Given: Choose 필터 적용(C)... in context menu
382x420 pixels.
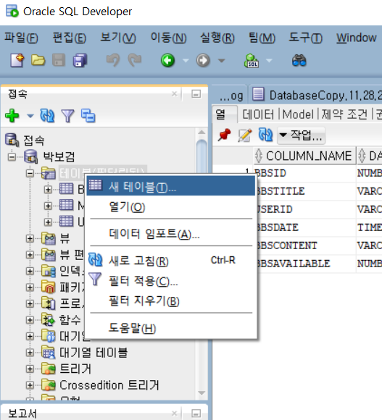Looking at the screenshot, I should tap(171, 281).
